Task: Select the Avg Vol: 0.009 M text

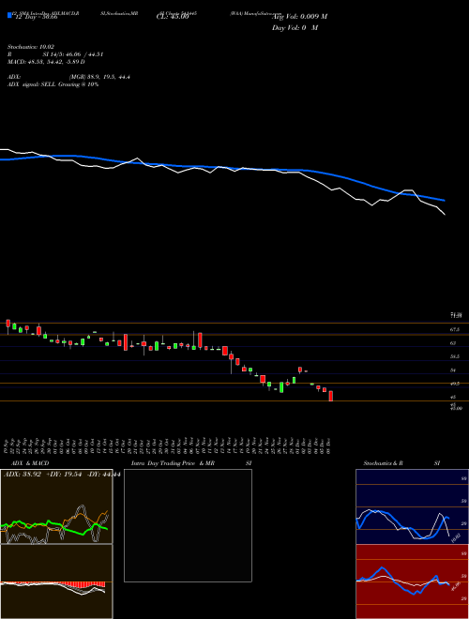Action: (299, 17)
